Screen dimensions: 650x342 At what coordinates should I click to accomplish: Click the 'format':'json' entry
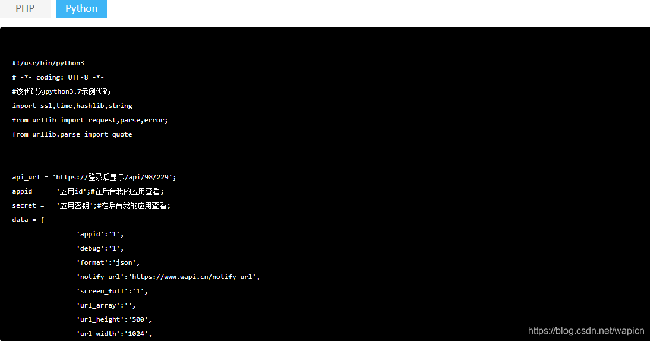(x=108, y=262)
